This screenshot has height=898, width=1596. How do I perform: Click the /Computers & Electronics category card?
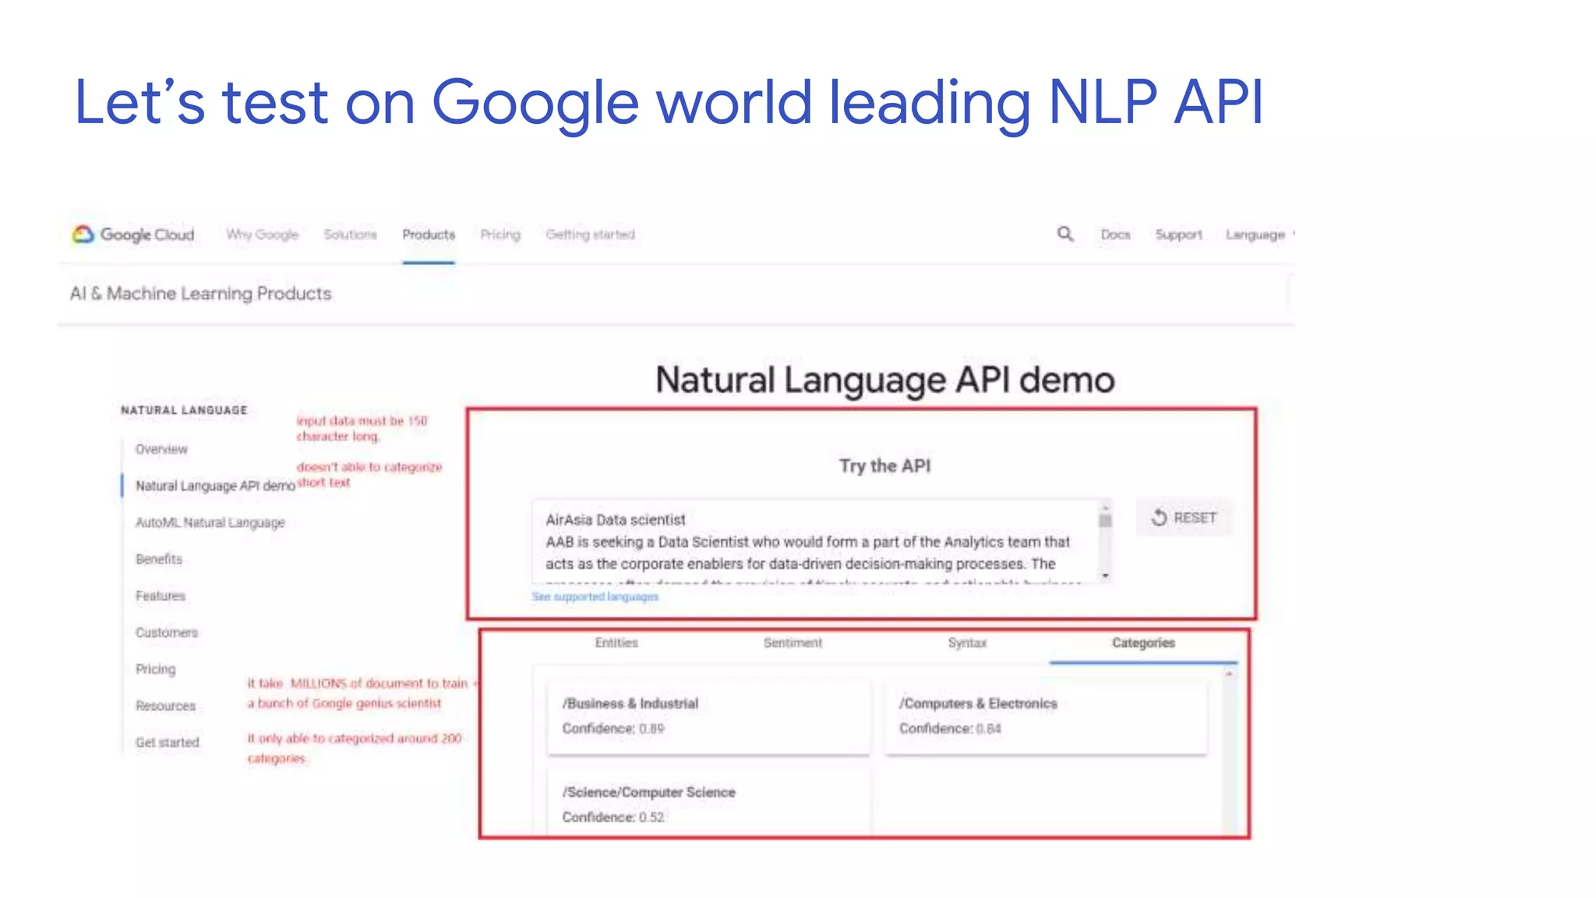(x=1046, y=716)
